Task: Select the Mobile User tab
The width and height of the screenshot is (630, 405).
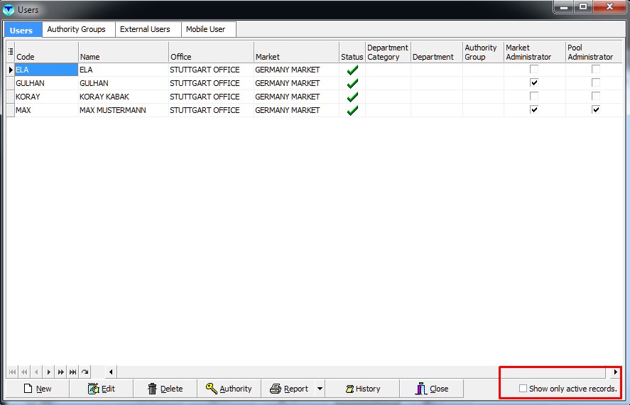Action: tap(207, 29)
